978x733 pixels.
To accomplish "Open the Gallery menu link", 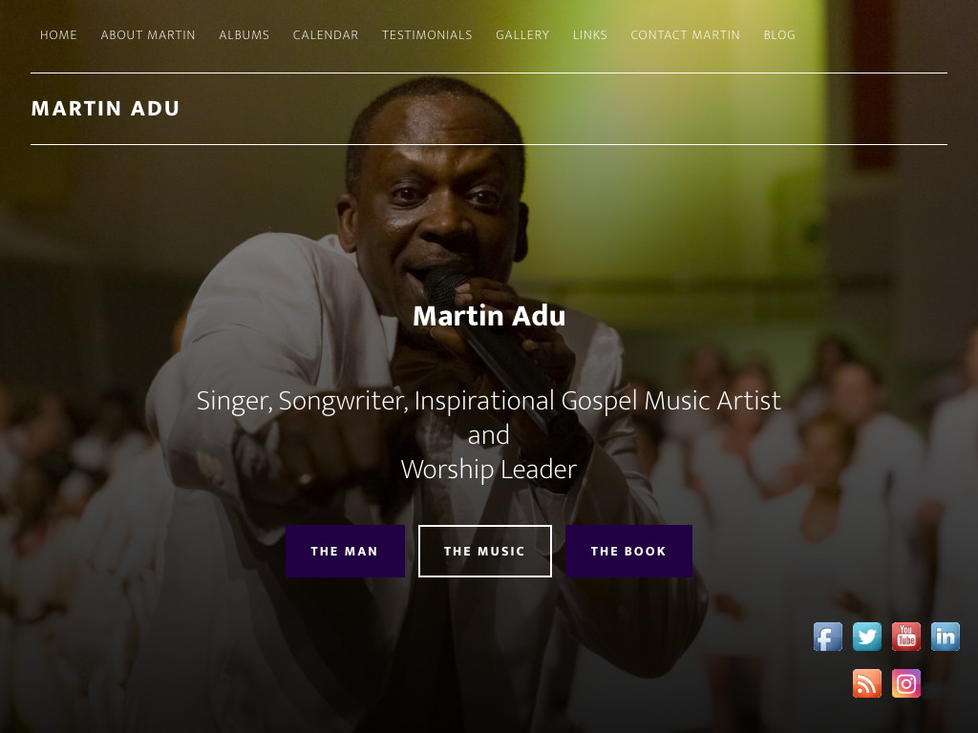I will (x=522, y=35).
